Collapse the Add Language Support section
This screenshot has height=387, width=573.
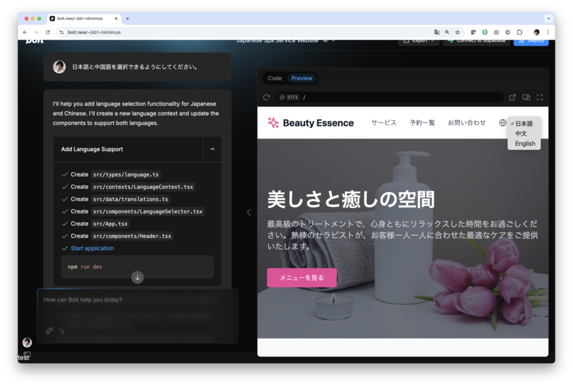(x=212, y=150)
